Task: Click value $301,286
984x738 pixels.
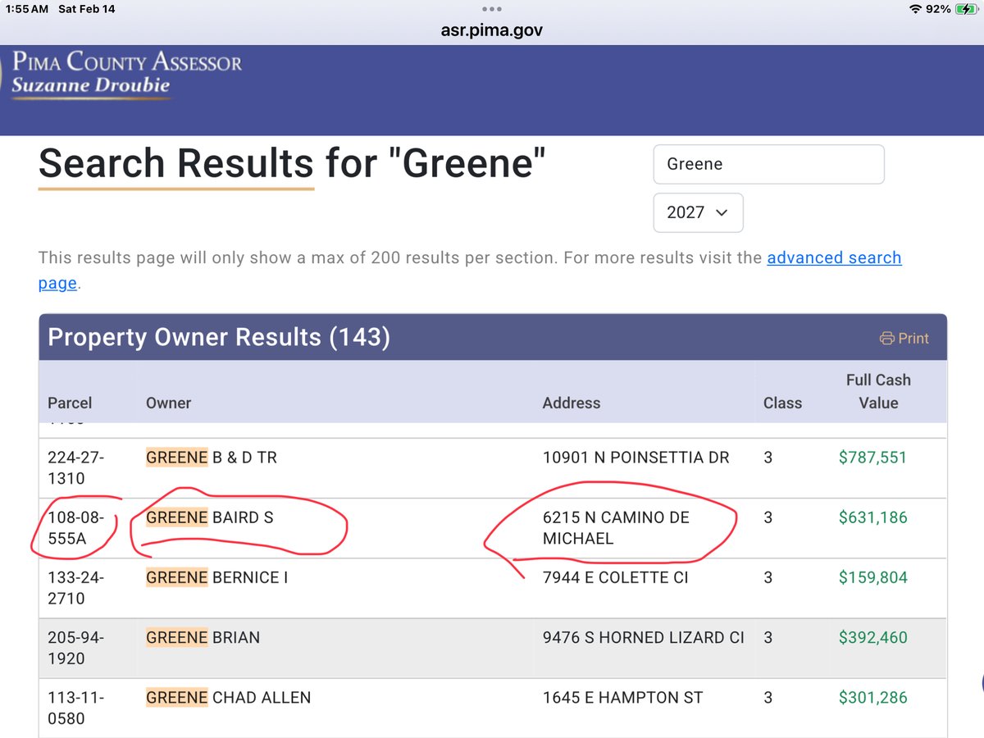Action: pos(872,698)
